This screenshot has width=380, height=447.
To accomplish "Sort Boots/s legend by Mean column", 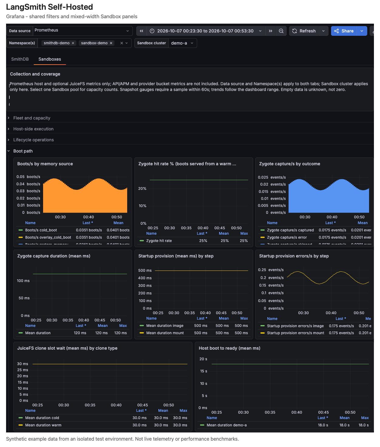I will click(x=118, y=223).
